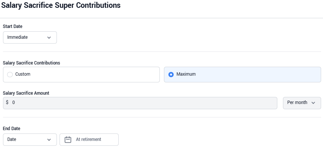Image resolution: width=323 pixels, height=148 pixels.
Task: Click the chevron arrow beside Per month
Action: 313,103
